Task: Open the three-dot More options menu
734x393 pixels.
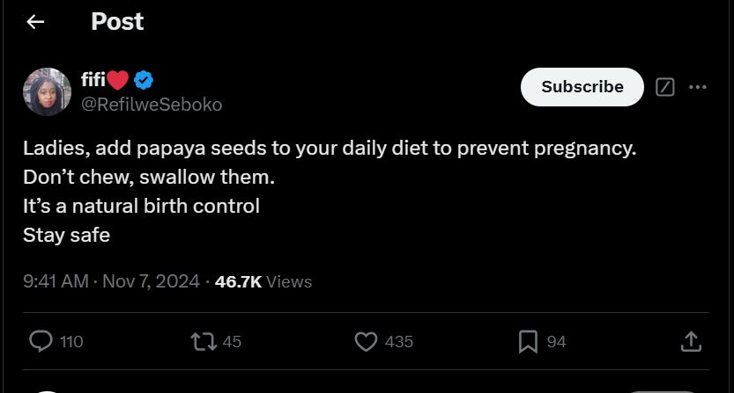Action: (x=698, y=87)
